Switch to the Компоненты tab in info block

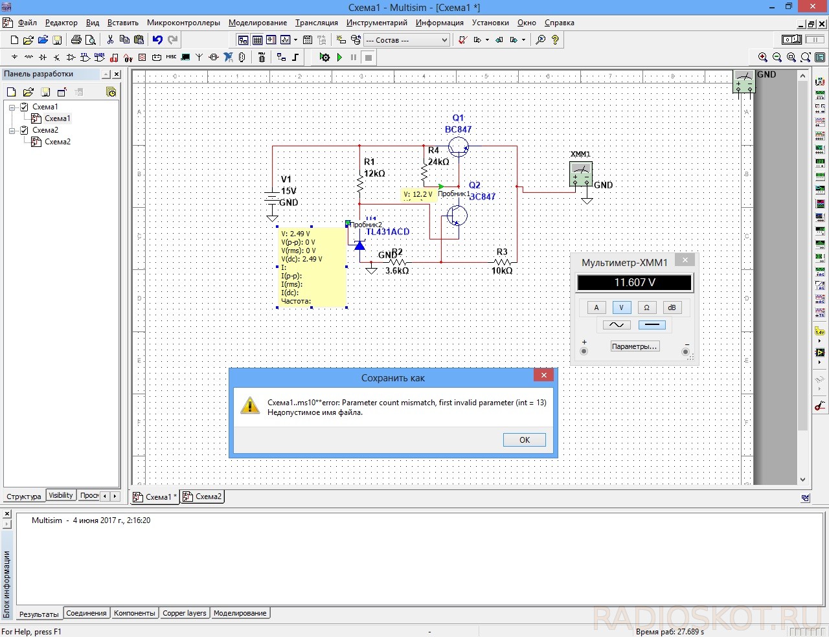tap(135, 613)
